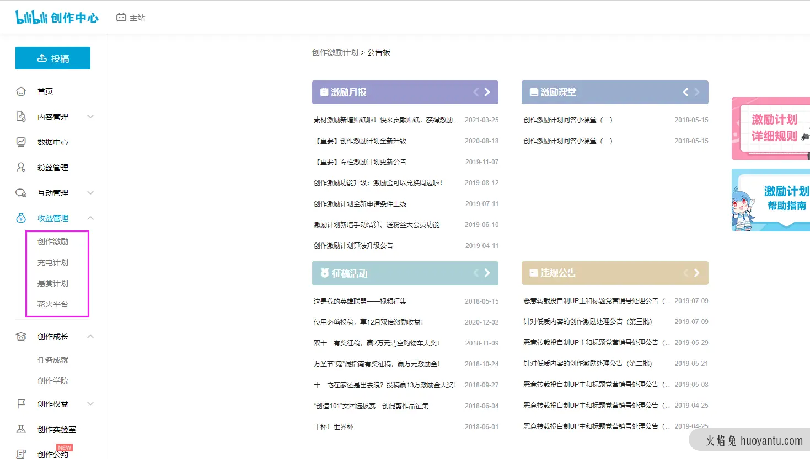Click the 数据中心 chart icon
The image size is (810, 459).
[x=21, y=142]
